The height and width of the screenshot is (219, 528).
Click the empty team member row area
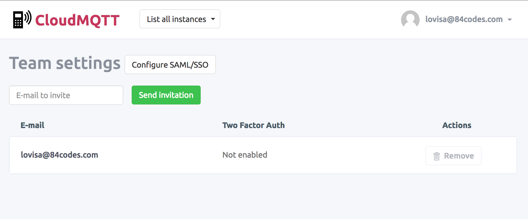pos(347,155)
